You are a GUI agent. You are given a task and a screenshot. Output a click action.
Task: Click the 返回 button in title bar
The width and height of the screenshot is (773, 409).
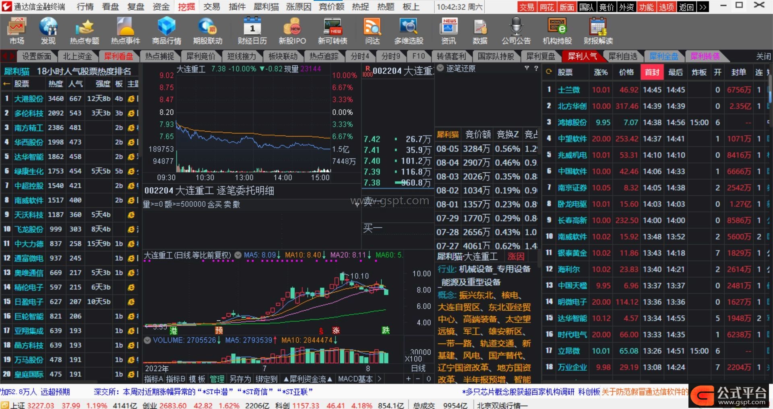(x=686, y=7)
